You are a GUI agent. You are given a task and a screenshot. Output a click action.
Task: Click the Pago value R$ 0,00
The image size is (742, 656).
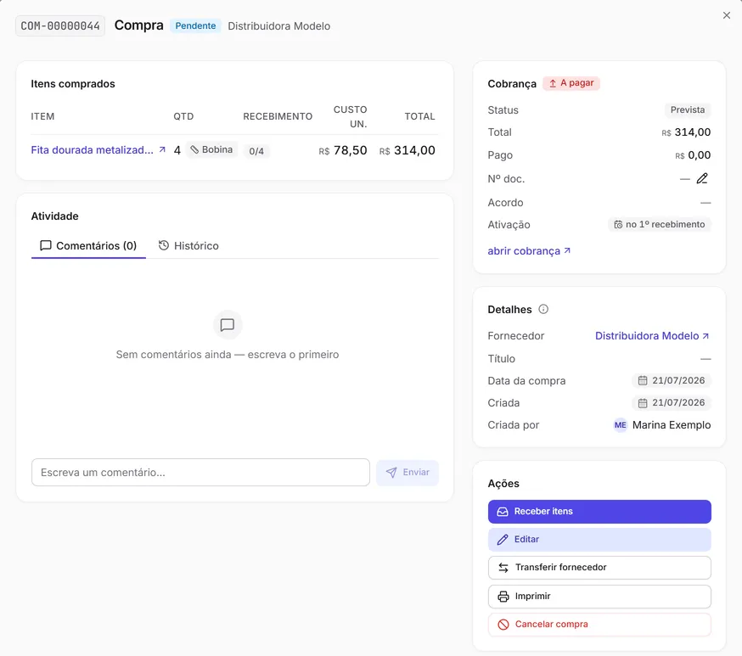point(693,155)
